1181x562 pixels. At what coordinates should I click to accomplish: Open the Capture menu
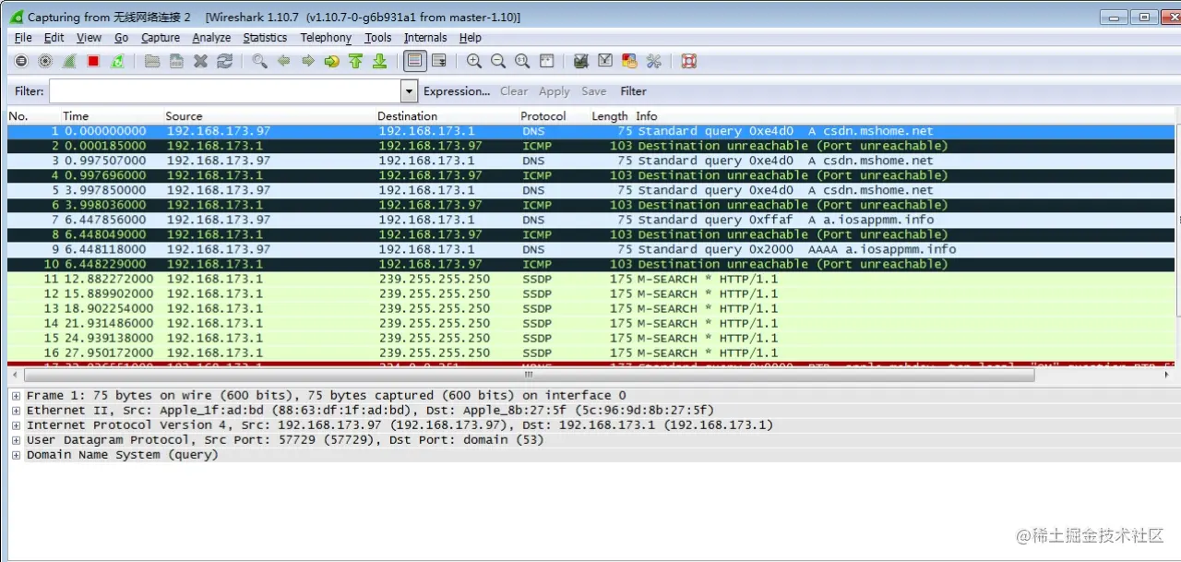161,38
